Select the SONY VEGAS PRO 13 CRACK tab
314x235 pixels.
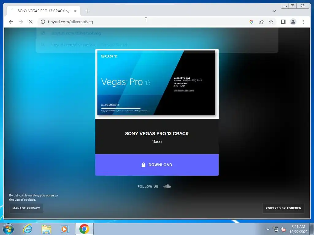pyautogui.click(x=44, y=11)
